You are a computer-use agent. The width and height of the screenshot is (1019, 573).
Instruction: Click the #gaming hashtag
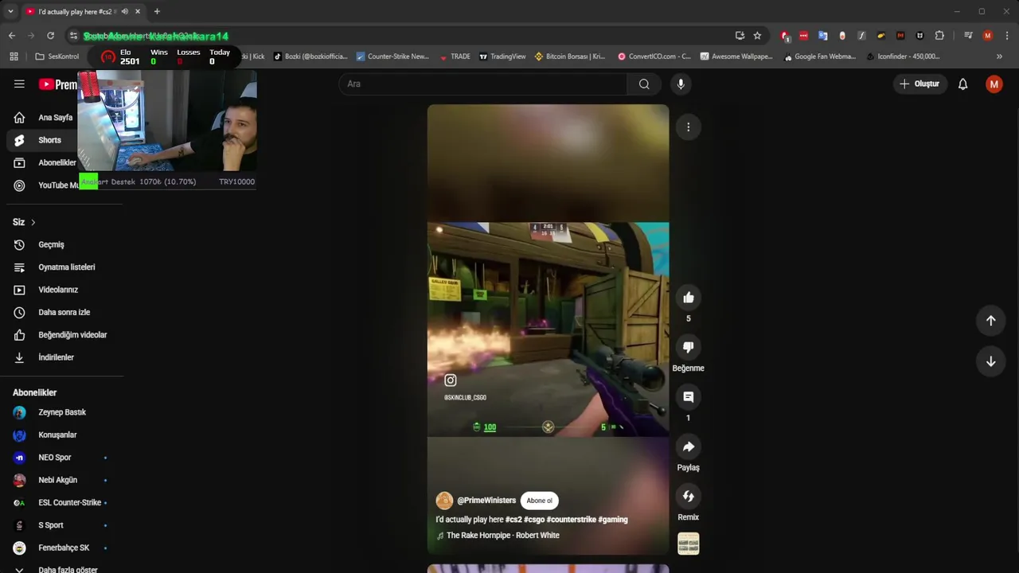[613, 520]
